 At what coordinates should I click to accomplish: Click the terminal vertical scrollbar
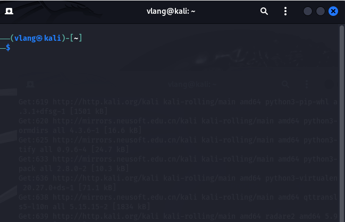[x=341, y=123]
